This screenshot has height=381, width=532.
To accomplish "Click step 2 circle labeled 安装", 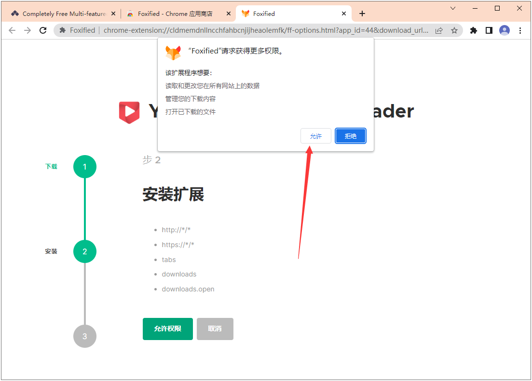I will [85, 251].
